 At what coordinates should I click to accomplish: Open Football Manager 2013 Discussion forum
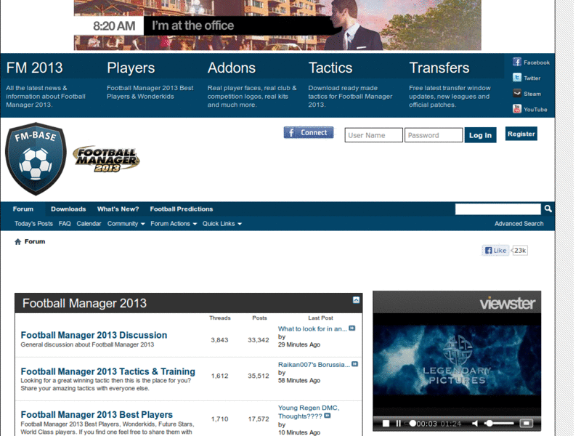pyautogui.click(x=94, y=335)
